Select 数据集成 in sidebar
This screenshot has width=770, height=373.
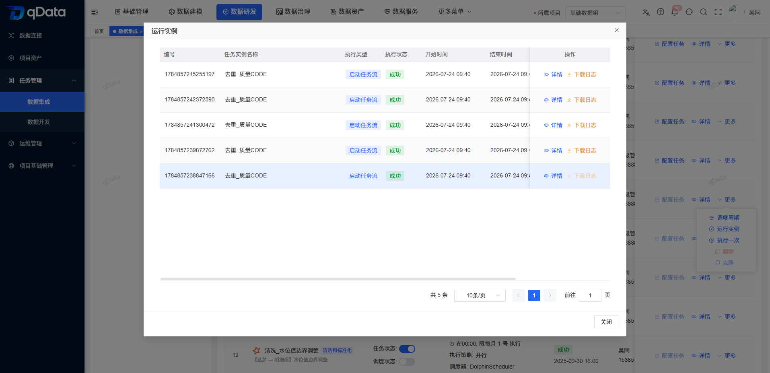point(42,102)
